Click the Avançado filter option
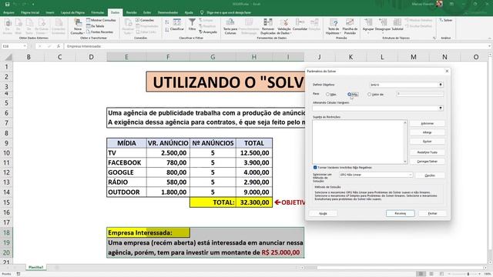Viewport: 493px width, 277px height. coord(208,32)
